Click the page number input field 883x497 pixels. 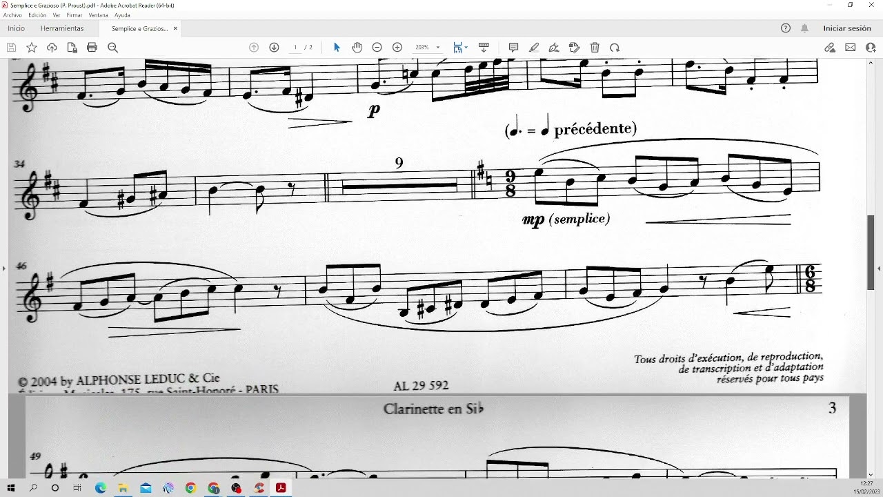point(295,48)
